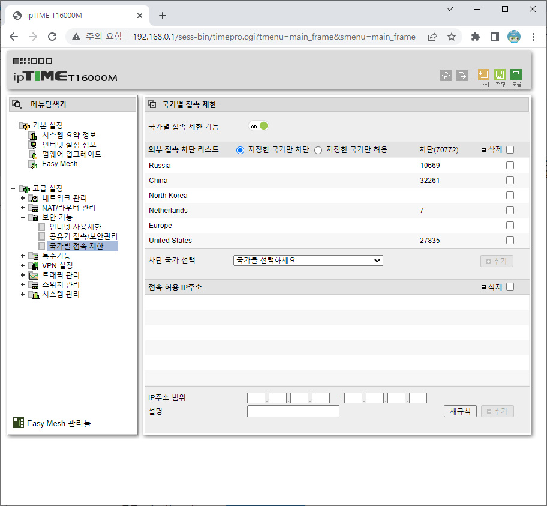This screenshot has height=506, width=547.
Task: Click the share page icon in address bar
Action: 432,37
